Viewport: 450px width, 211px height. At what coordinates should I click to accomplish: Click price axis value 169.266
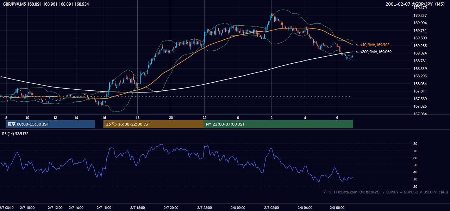click(x=420, y=46)
